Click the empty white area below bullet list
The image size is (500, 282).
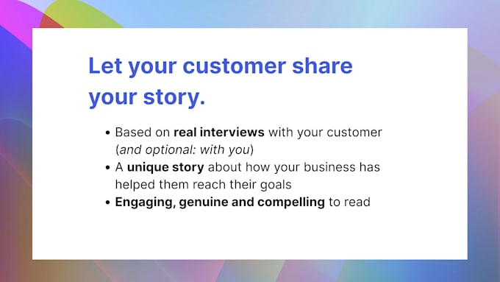click(x=250, y=235)
